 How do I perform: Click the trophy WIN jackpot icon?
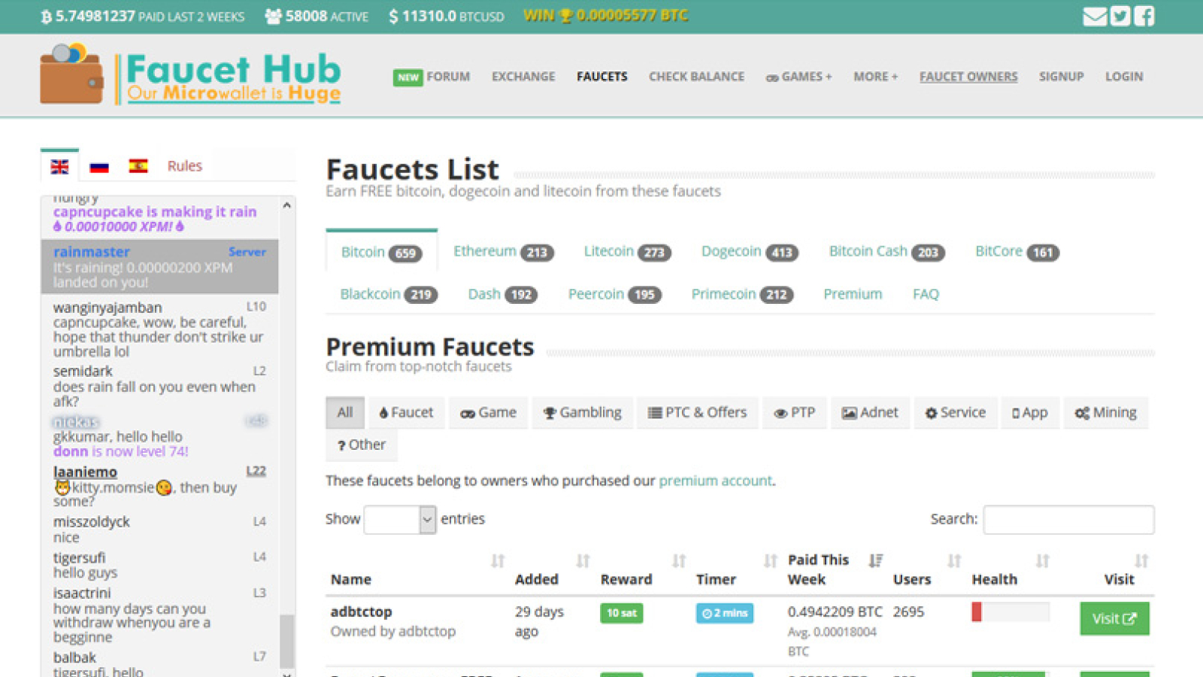(566, 16)
